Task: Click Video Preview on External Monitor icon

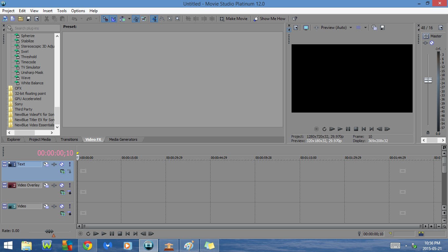Action: click(x=306, y=28)
